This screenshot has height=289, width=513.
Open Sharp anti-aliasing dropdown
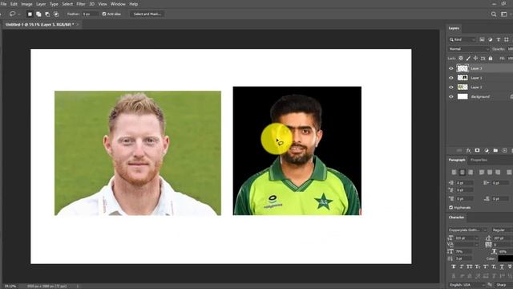click(504, 285)
